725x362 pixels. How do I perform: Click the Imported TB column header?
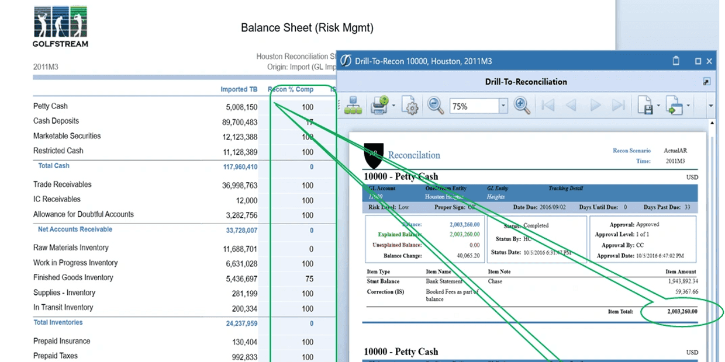point(239,89)
